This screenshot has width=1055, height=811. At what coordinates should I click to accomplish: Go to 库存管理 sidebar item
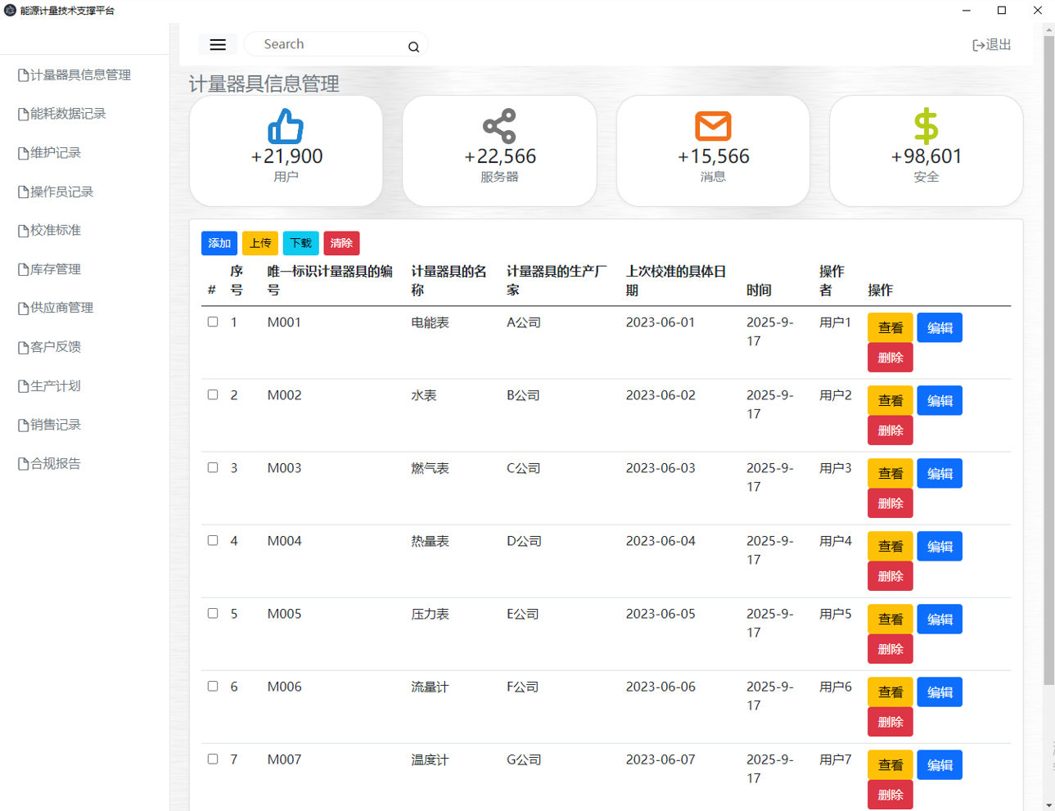pos(55,269)
